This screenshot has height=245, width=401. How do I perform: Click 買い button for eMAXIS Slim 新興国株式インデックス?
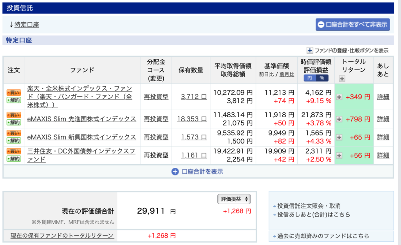(14, 133)
